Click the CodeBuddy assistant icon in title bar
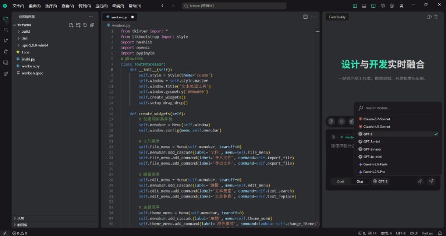 point(392,6)
